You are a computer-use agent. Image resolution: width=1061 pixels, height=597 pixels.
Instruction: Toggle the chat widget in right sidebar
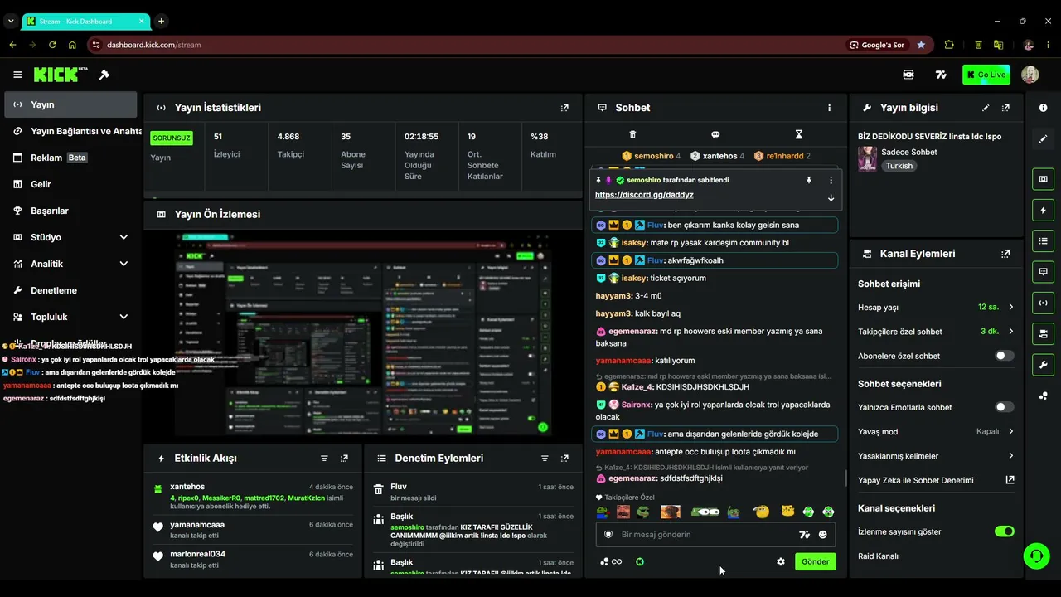[1043, 272]
